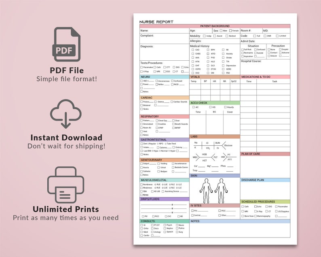This screenshot has height=257, width=321.
Task: Click the Name field
Action: pyautogui.click(x=165, y=30)
